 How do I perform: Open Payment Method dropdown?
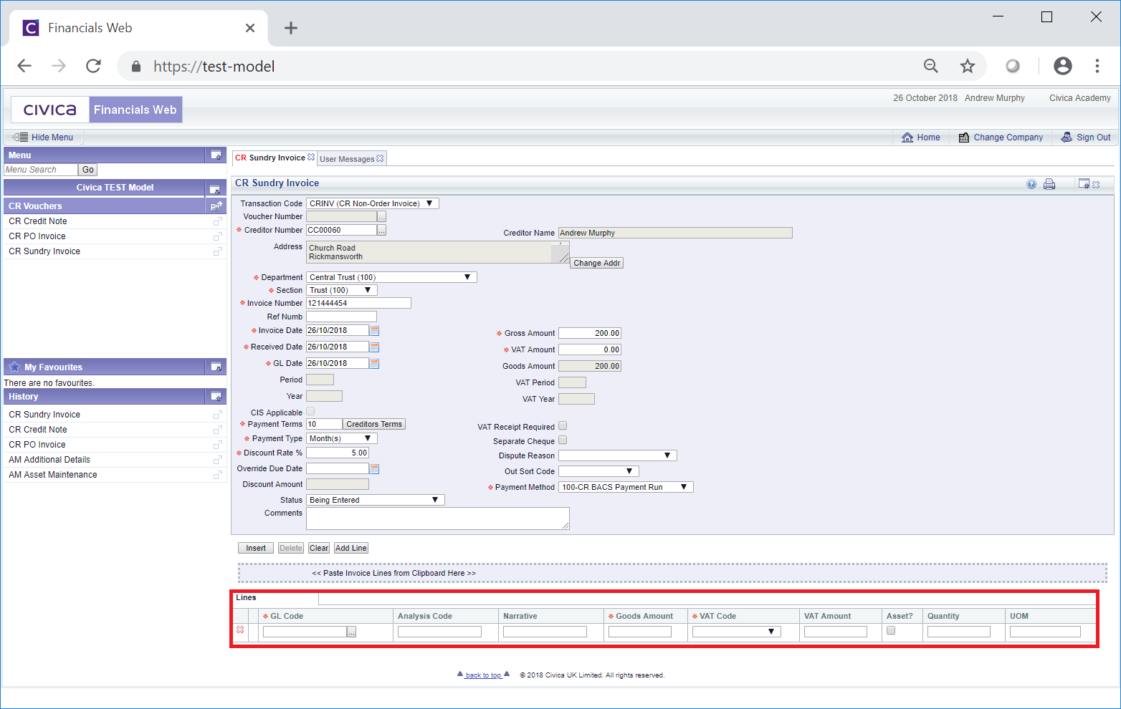click(626, 487)
